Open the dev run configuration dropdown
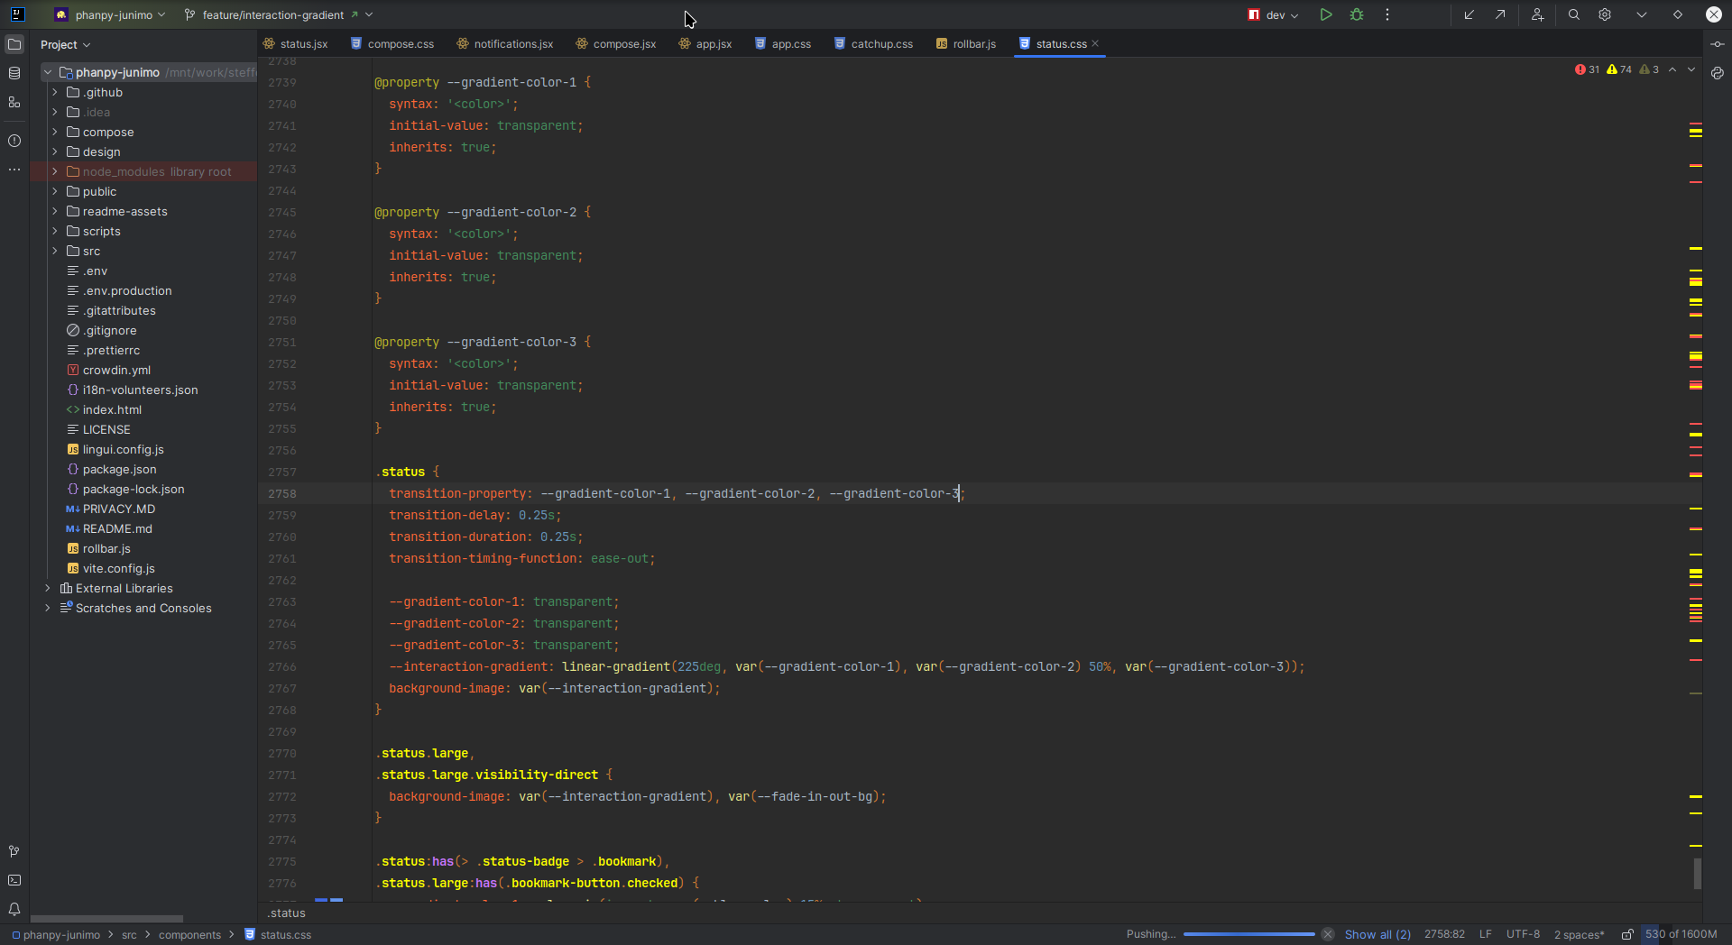 1274,14
